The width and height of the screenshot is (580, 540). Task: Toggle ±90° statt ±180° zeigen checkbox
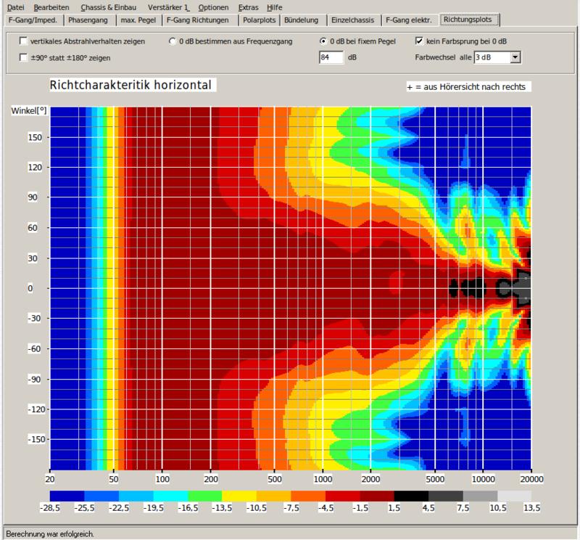(24, 57)
